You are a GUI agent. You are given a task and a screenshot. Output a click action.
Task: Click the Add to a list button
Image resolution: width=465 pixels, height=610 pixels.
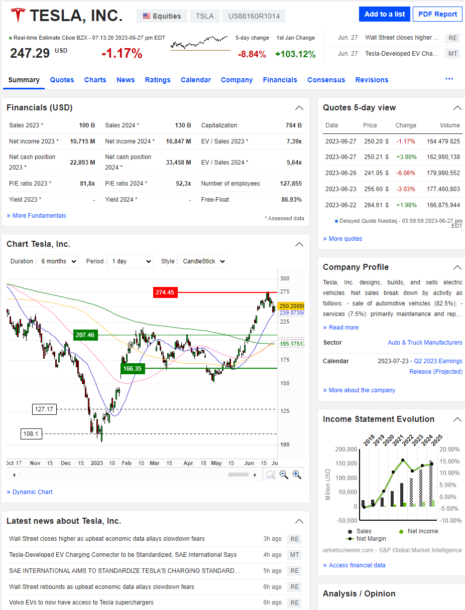tap(385, 14)
